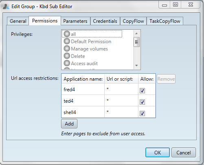Click the Application name column header

point(83,79)
